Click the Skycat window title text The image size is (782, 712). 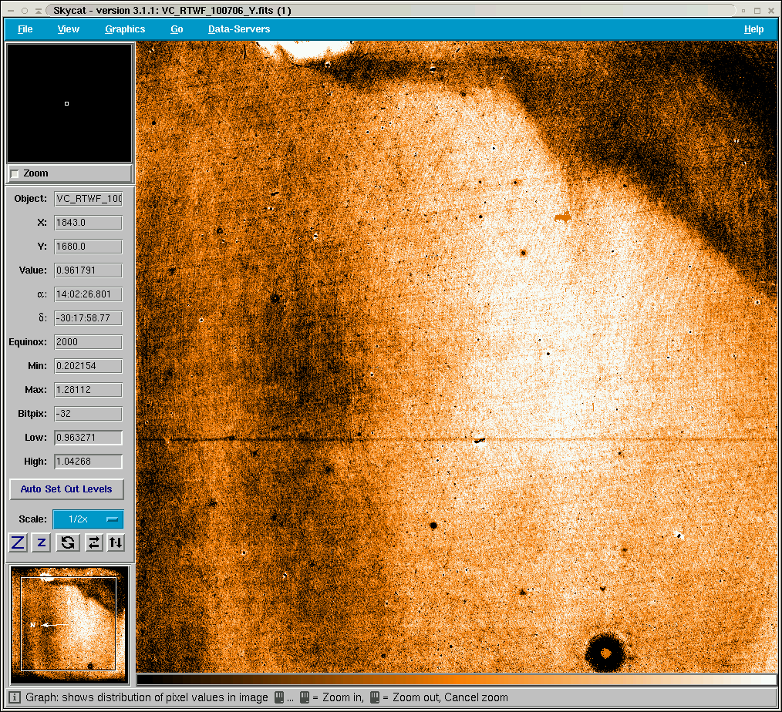172,11
